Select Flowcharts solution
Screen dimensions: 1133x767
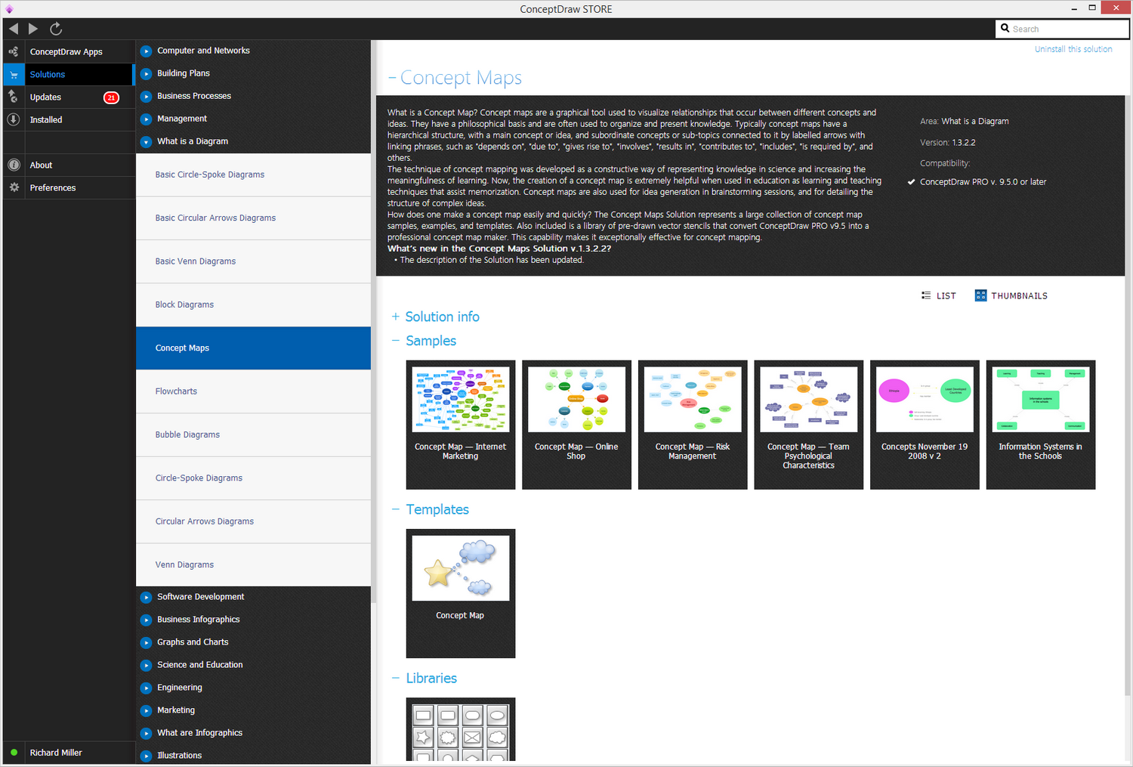[x=253, y=391]
